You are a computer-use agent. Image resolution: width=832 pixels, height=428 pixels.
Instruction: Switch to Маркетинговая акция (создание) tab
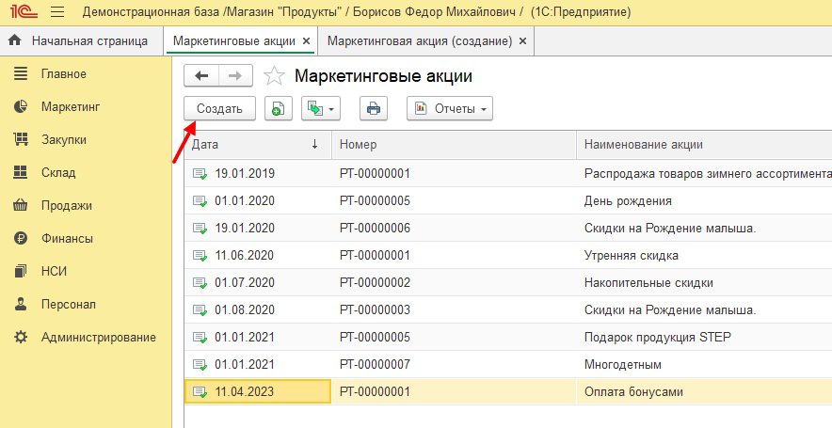[x=419, y=41]
